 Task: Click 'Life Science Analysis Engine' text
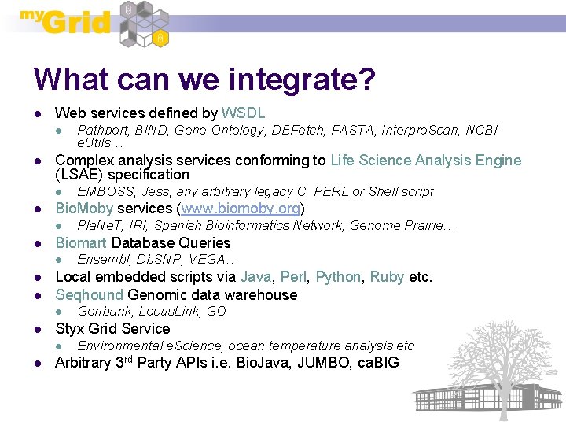[426, 160]
